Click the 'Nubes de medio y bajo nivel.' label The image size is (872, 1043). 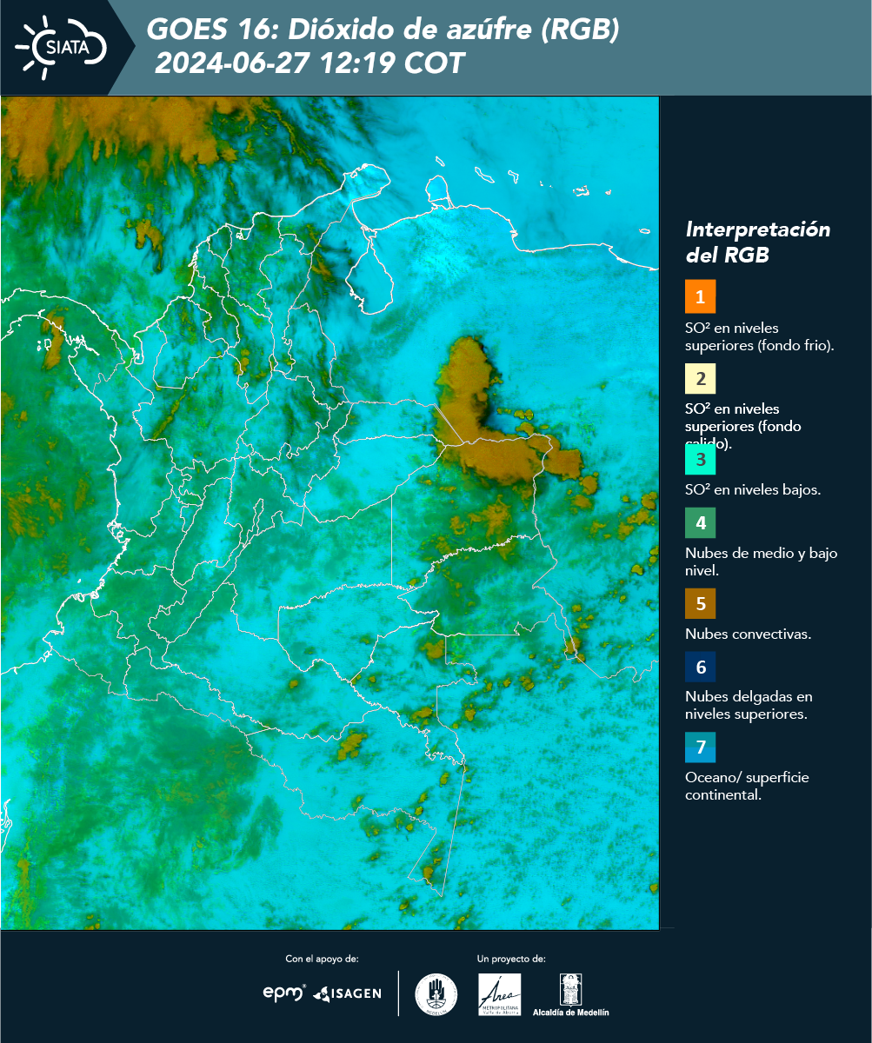click(x=762, y=561)
